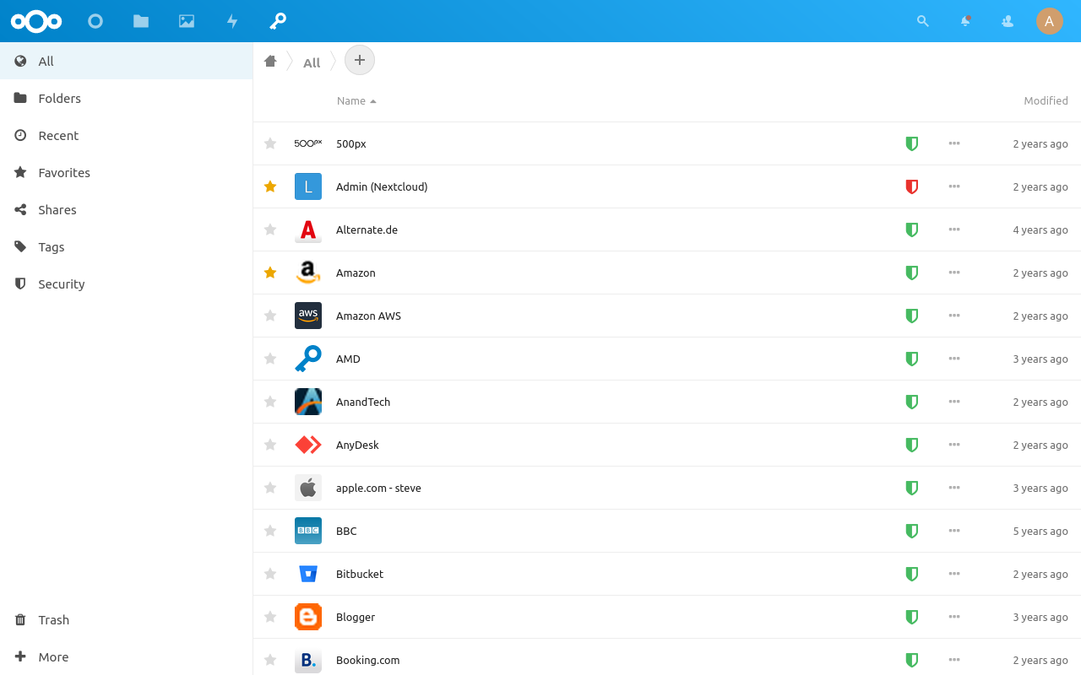Open Shares in the sidebar
The width and height of the screenshot is (1081, 675).
tap(127, 209)
